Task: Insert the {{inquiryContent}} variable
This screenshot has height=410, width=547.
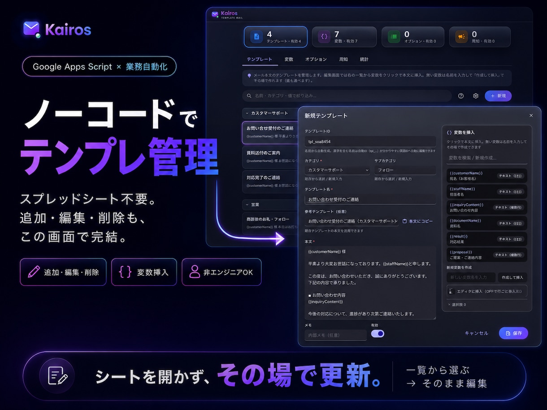Action: coord(487,207)
